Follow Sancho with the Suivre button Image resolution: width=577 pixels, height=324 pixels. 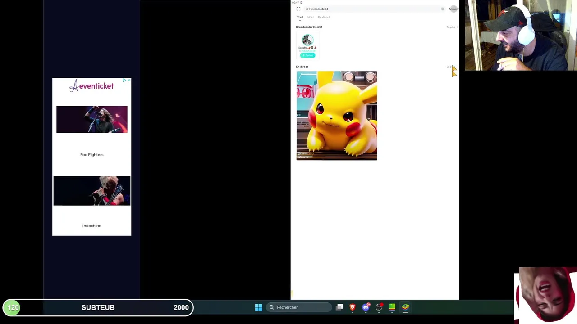click(307, 55)
